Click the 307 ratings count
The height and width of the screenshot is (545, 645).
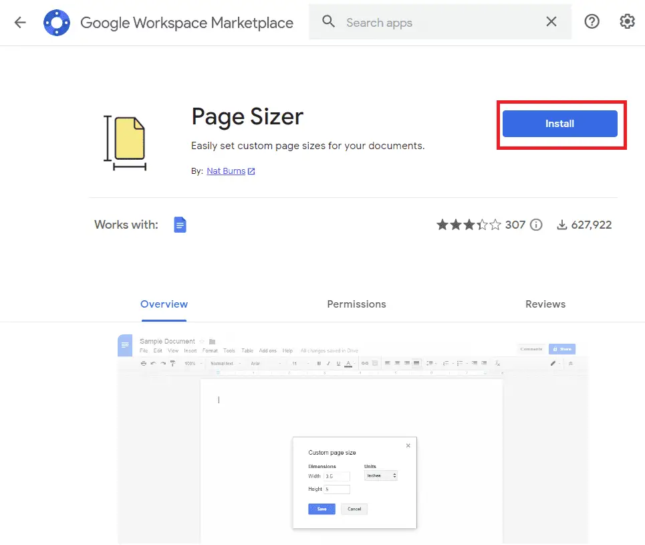pyautogui.click(x=515, y=225)
